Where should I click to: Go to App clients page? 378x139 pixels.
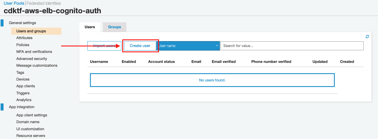[26, 86]
